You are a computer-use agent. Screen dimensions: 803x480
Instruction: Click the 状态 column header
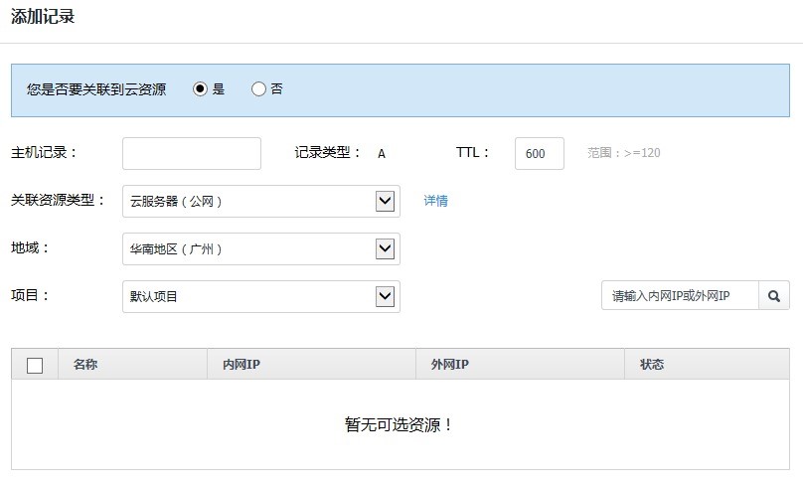point(707,365)
